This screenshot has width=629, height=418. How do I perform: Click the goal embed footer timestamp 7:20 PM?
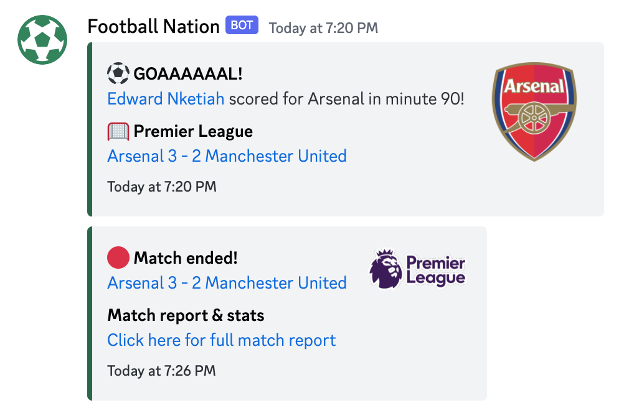(x=162, y=187)
